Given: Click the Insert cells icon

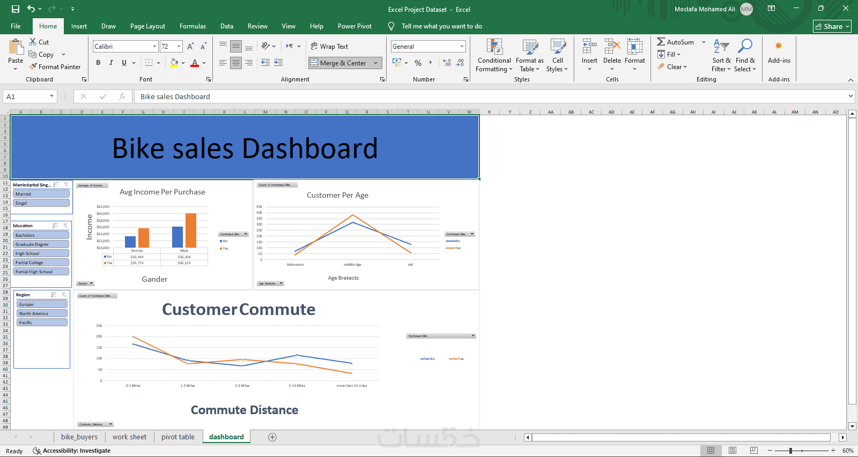Looking at the screenshot, I should pyautogui.click(x=589, y=47).
